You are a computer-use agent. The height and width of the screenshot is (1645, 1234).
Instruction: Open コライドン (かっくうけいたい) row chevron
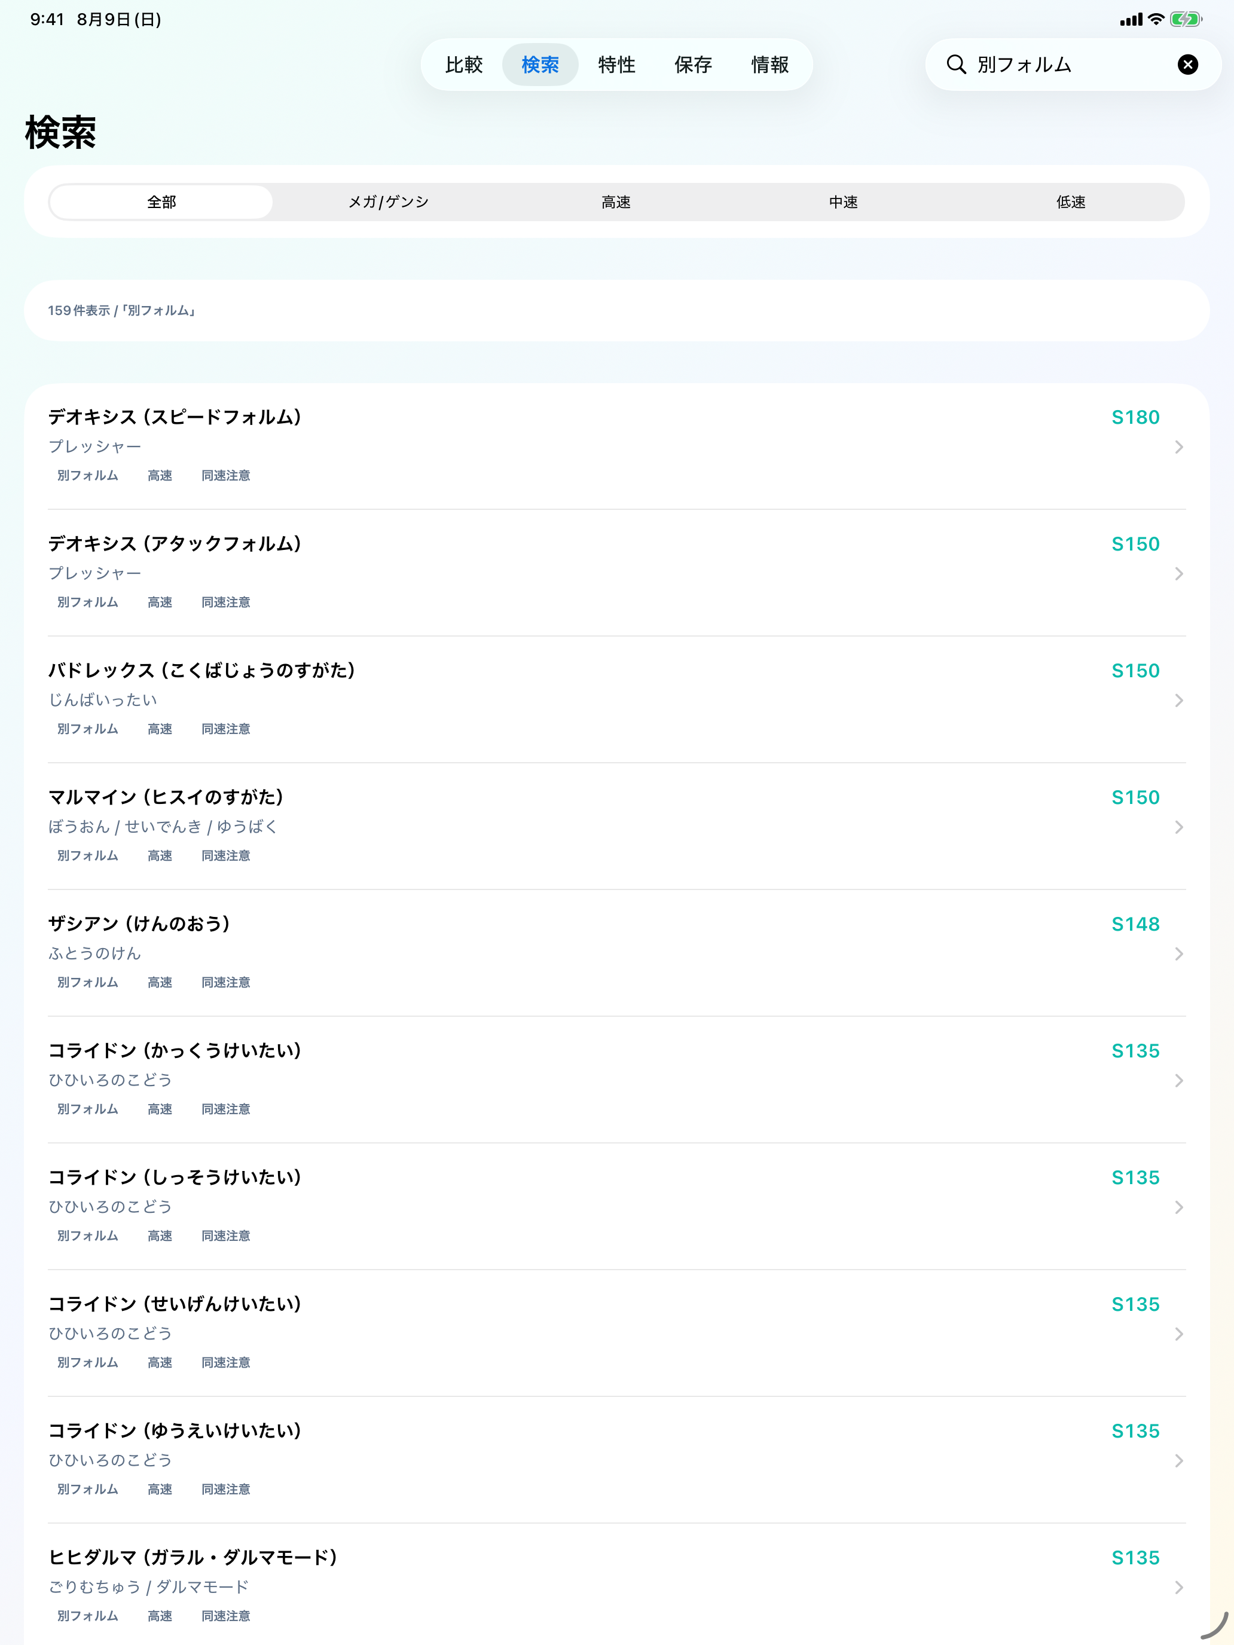1179,1081
